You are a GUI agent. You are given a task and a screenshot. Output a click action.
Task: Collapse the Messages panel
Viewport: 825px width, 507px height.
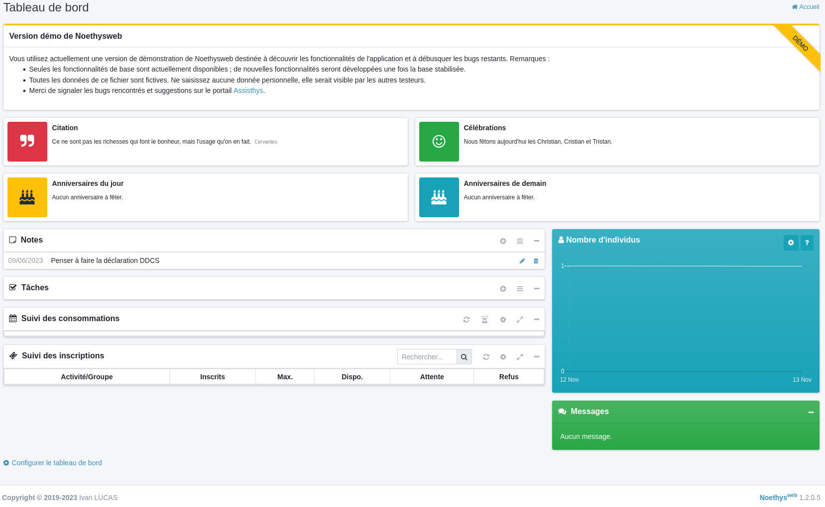[x=811, y=412]
